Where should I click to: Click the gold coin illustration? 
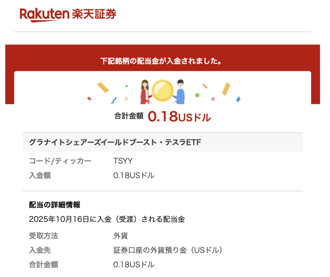coord(162,91)
